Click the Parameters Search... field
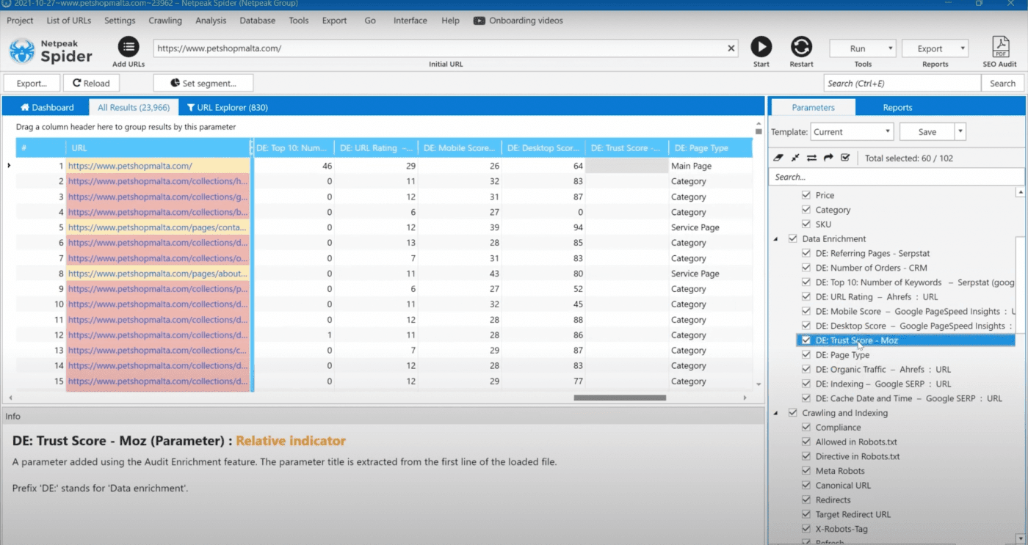 (896, 177)
